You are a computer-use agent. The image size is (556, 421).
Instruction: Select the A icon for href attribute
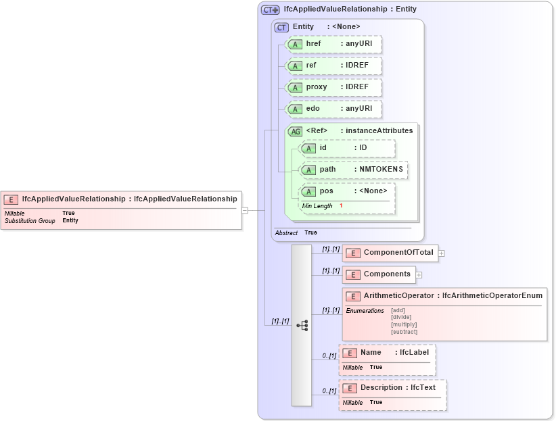[296, 44]
